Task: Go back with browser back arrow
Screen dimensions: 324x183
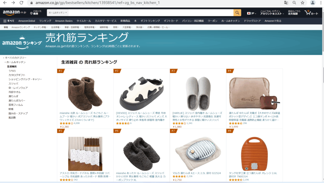Action: pos(5,3)
